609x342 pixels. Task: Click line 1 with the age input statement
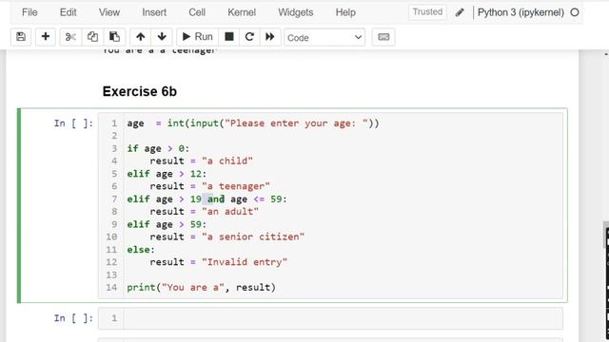point(253,123)
